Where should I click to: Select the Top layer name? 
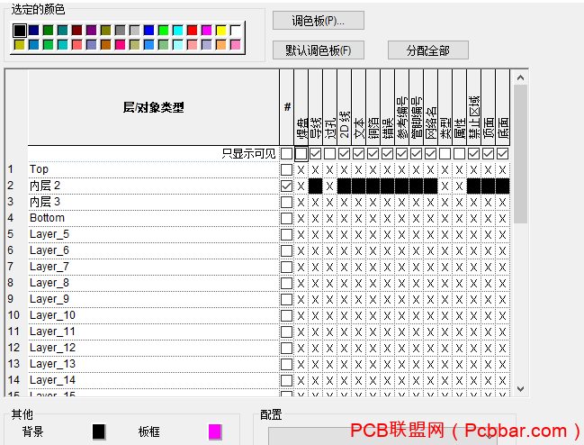(x=39, y=169)
